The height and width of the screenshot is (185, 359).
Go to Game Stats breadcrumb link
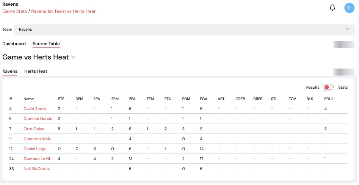click(15, 11)
